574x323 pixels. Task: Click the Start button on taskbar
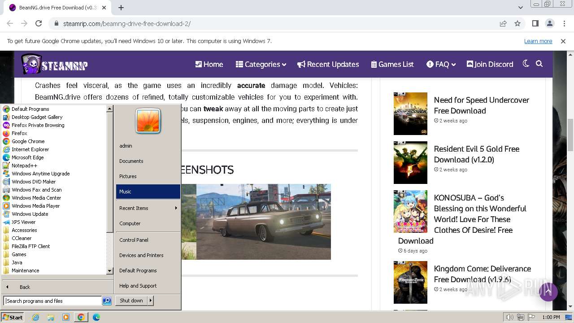(x=13, y=317)
